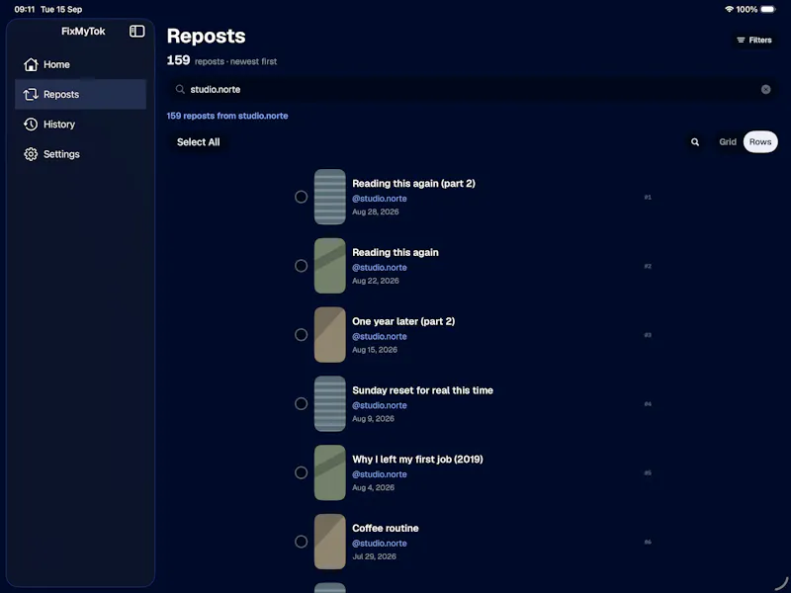Click '159 reposts from studio.norte' text
This screenshot has height=593, width=791.
[x=227, y=116]
